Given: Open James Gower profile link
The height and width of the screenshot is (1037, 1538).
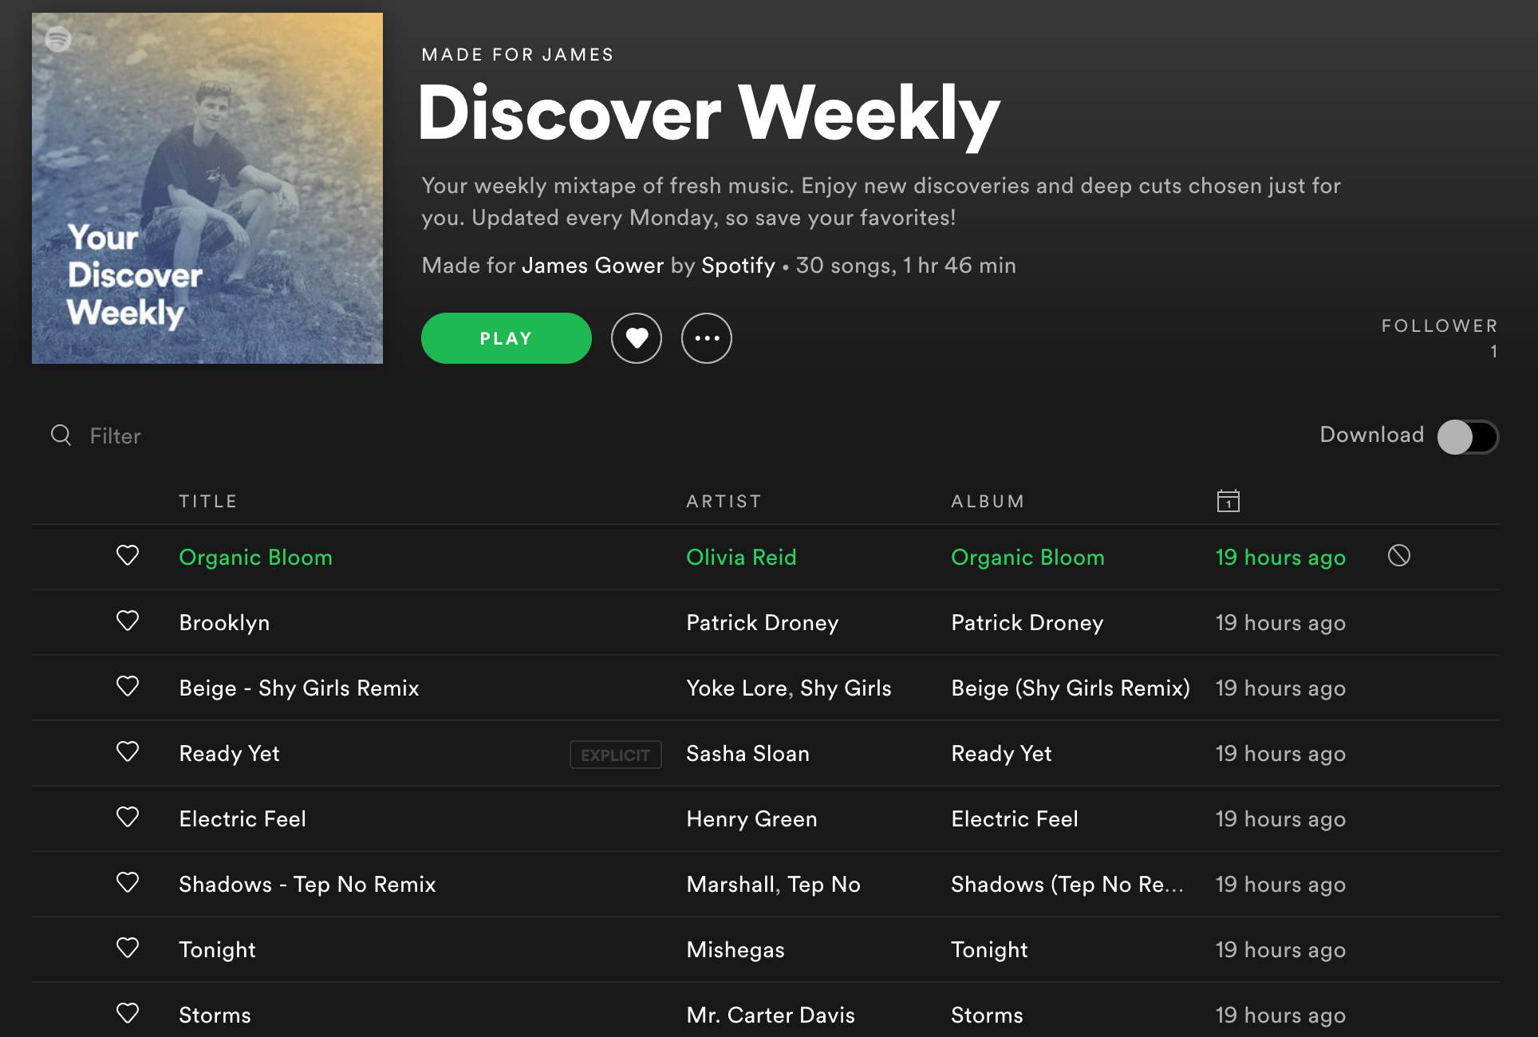Looking at the screenshot, I should tap(592, 265).
